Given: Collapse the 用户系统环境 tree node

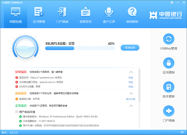Looking at the screenshot, I should 17,112.
